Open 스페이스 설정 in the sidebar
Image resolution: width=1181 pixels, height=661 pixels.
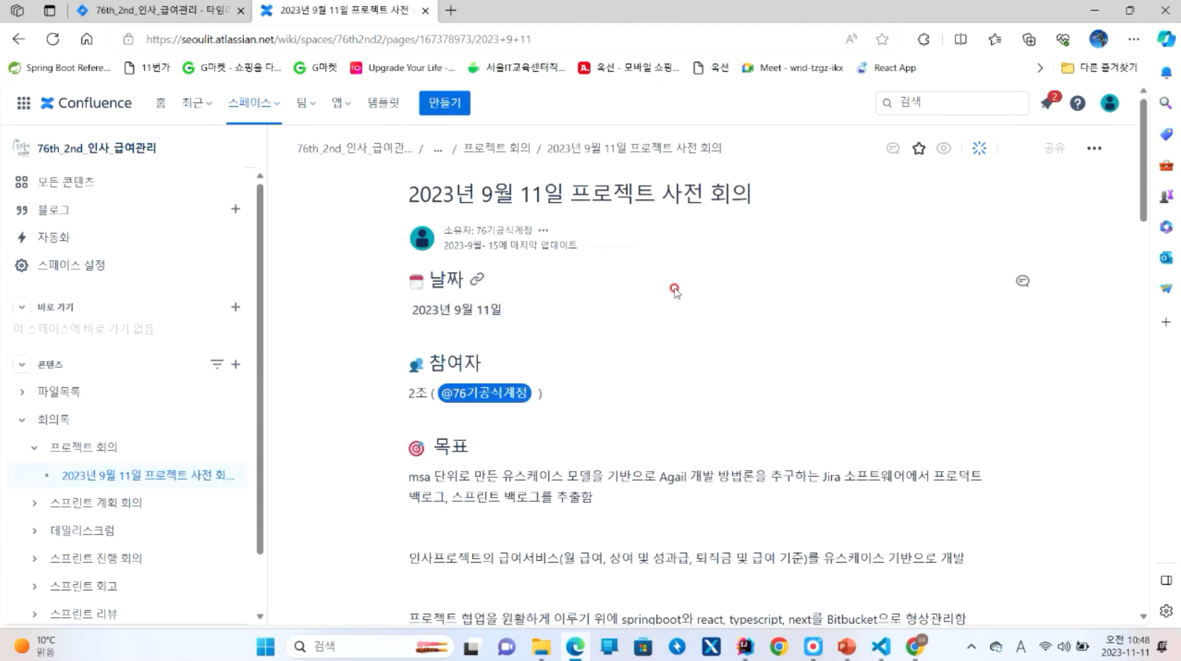click(71, 265)
